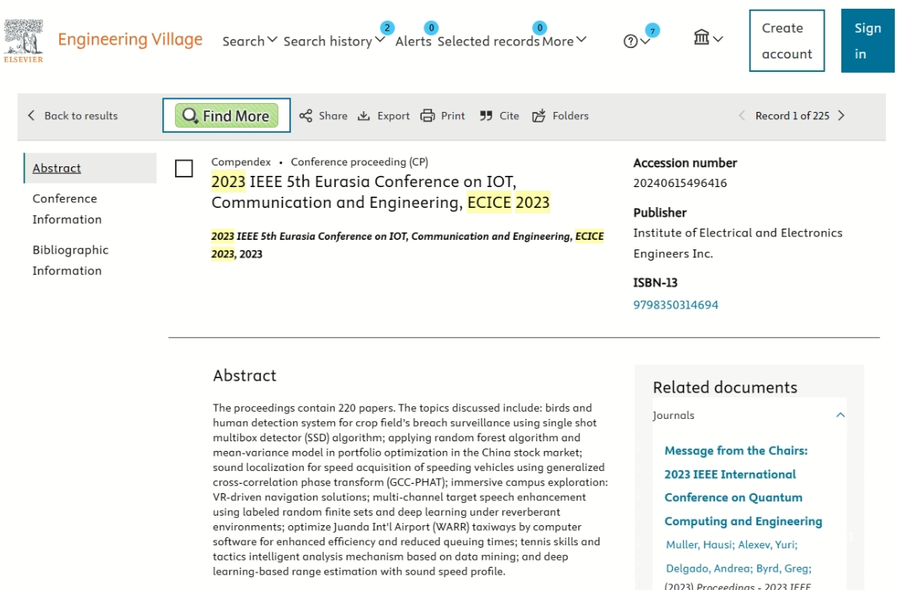Screen dimensions: 898x590
Task: Click the publisher name text
Action: point(737,244)
